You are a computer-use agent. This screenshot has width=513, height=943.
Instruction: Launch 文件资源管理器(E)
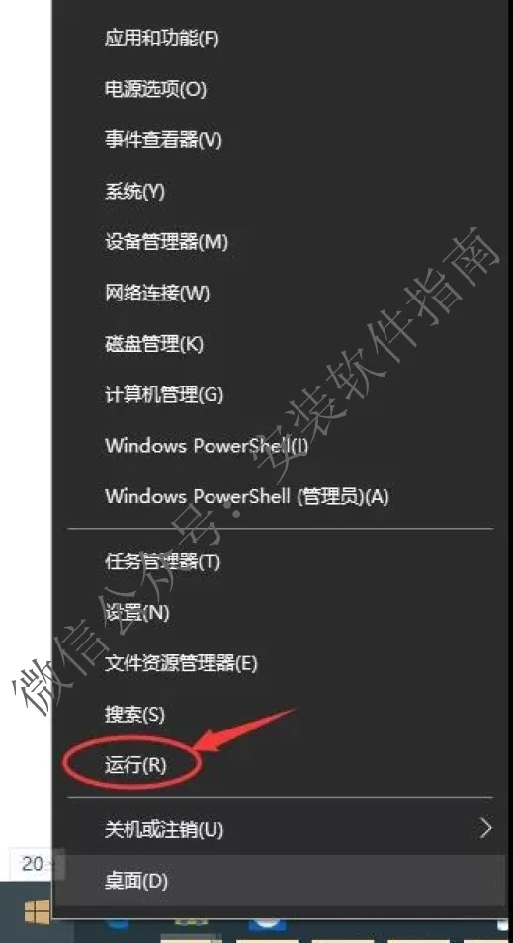[181, 663]
